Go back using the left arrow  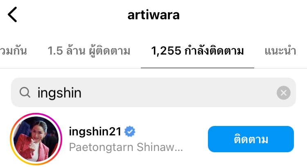pyautogui.click(x=12, y=14)
